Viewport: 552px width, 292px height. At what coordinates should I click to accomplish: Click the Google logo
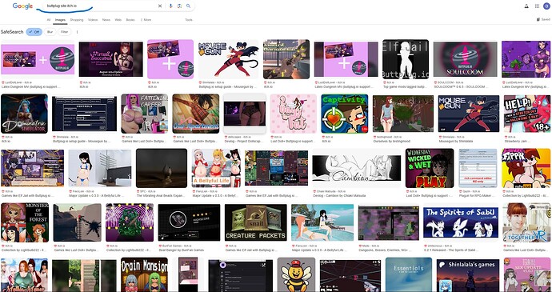pyautogui.click(x=22, y=6)
